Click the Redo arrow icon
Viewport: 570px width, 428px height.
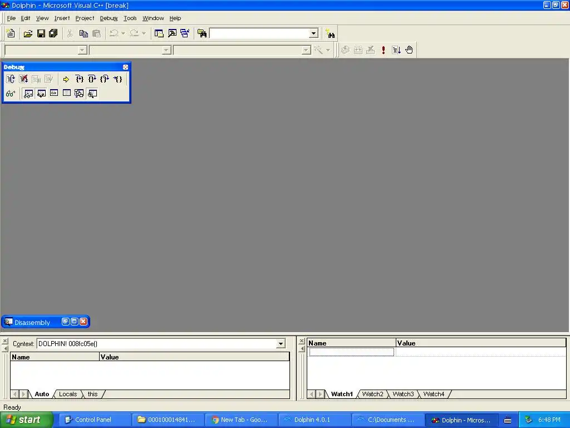pyautogui.click(x=135, y=33)
